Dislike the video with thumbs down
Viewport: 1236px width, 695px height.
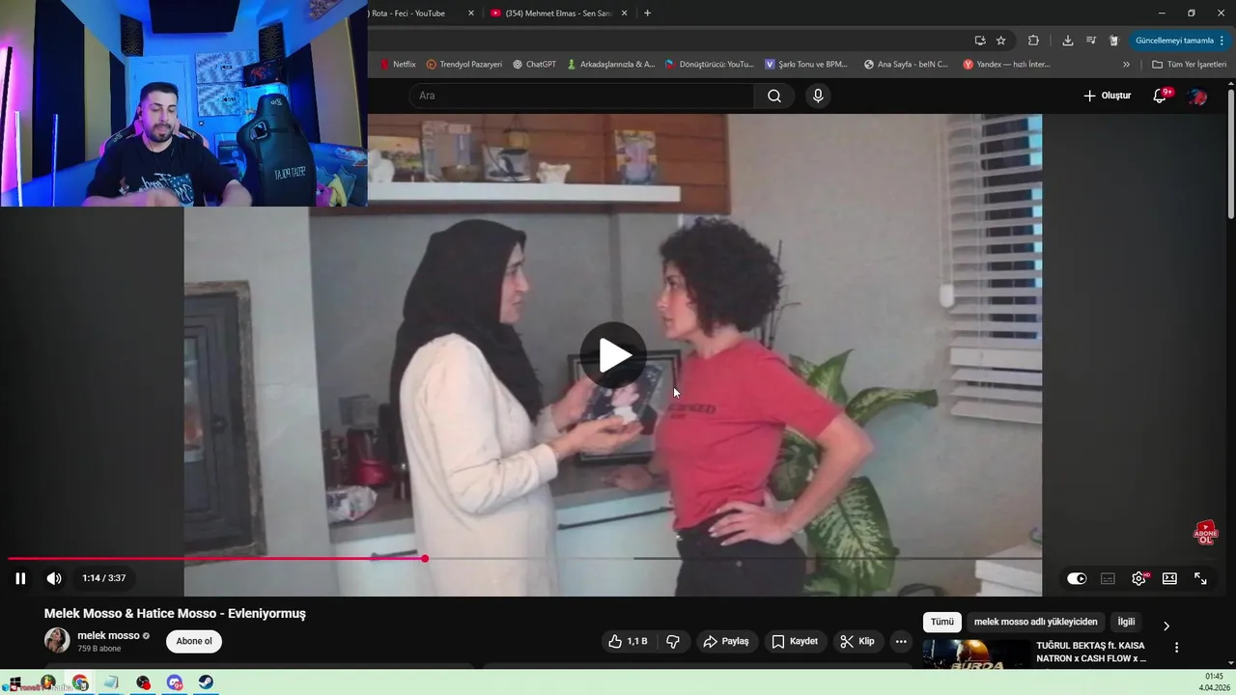(x=673, y=641)
